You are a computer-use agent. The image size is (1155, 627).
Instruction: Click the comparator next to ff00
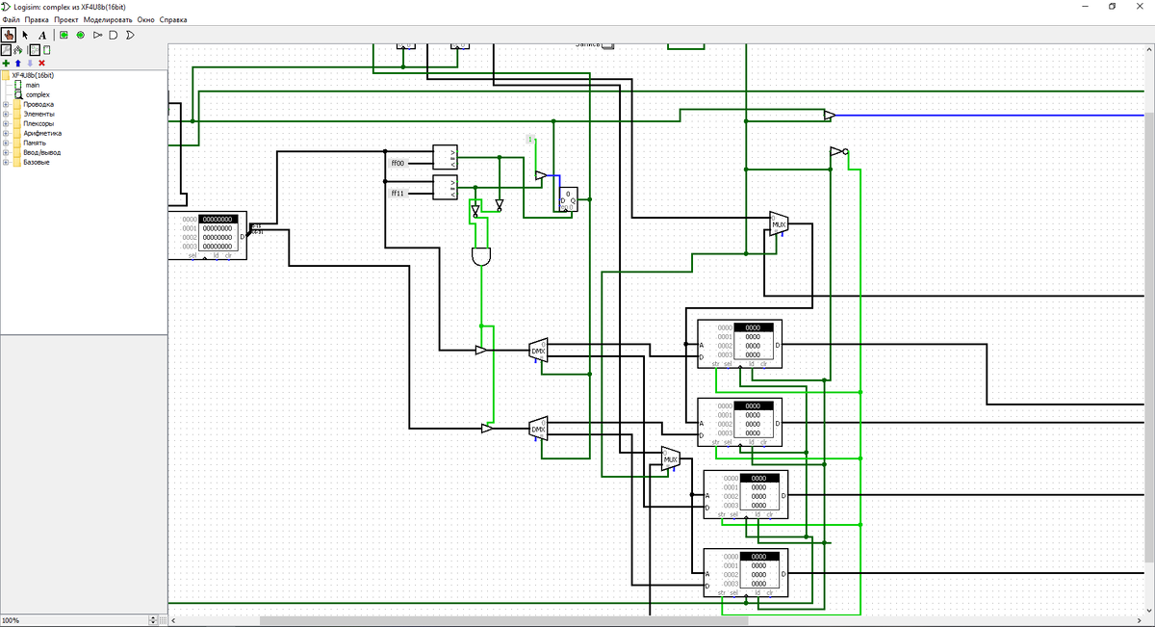click(x=446, y=157)
